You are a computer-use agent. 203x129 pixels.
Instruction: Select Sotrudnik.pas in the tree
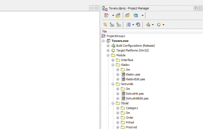point(135,94)
